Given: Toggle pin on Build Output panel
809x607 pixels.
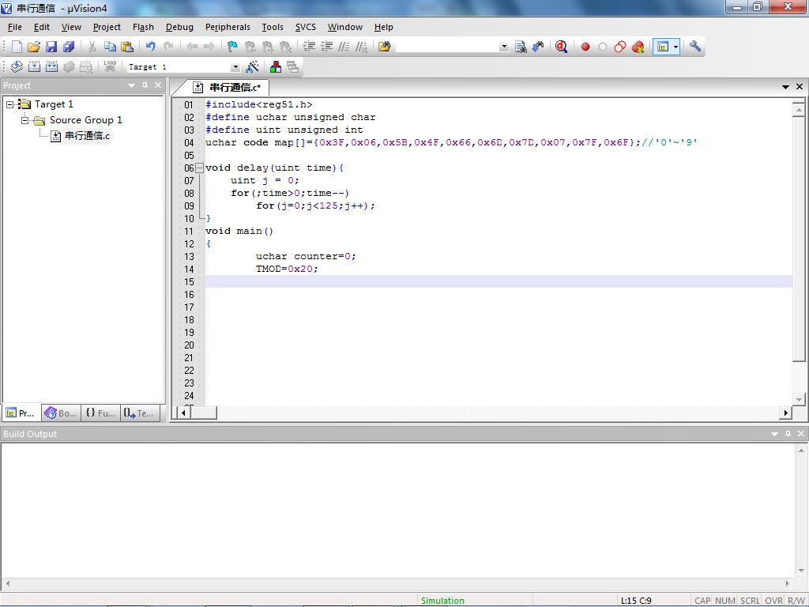Looking at the screenshot, I should click(x=788, y=434).
